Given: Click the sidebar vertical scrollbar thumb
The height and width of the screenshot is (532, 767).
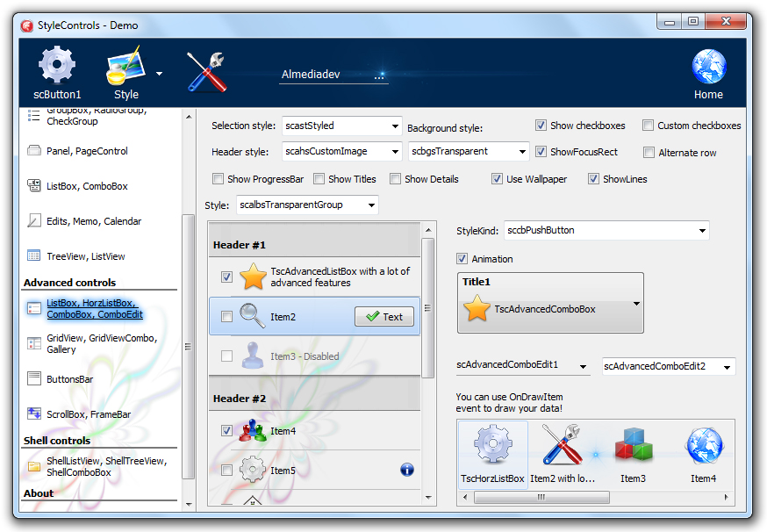Looking at the screenshot, I should (x=188, y=347).
